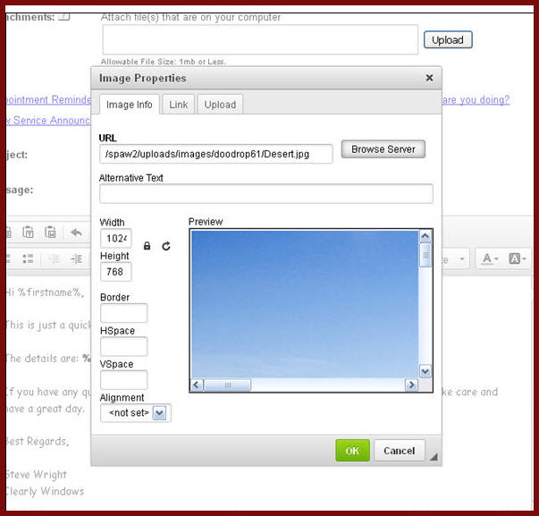
Task: Click preview scroll left arrow
Action: pos(197,385)
